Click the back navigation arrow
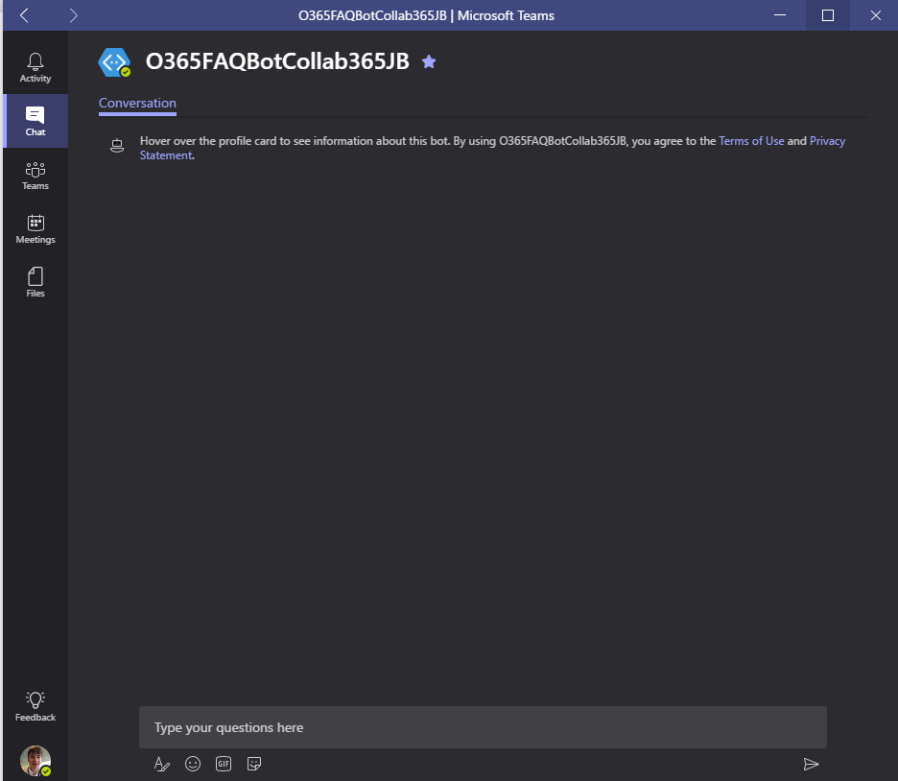The width and height of the screenshot is (898, 781). click(24, 15)
